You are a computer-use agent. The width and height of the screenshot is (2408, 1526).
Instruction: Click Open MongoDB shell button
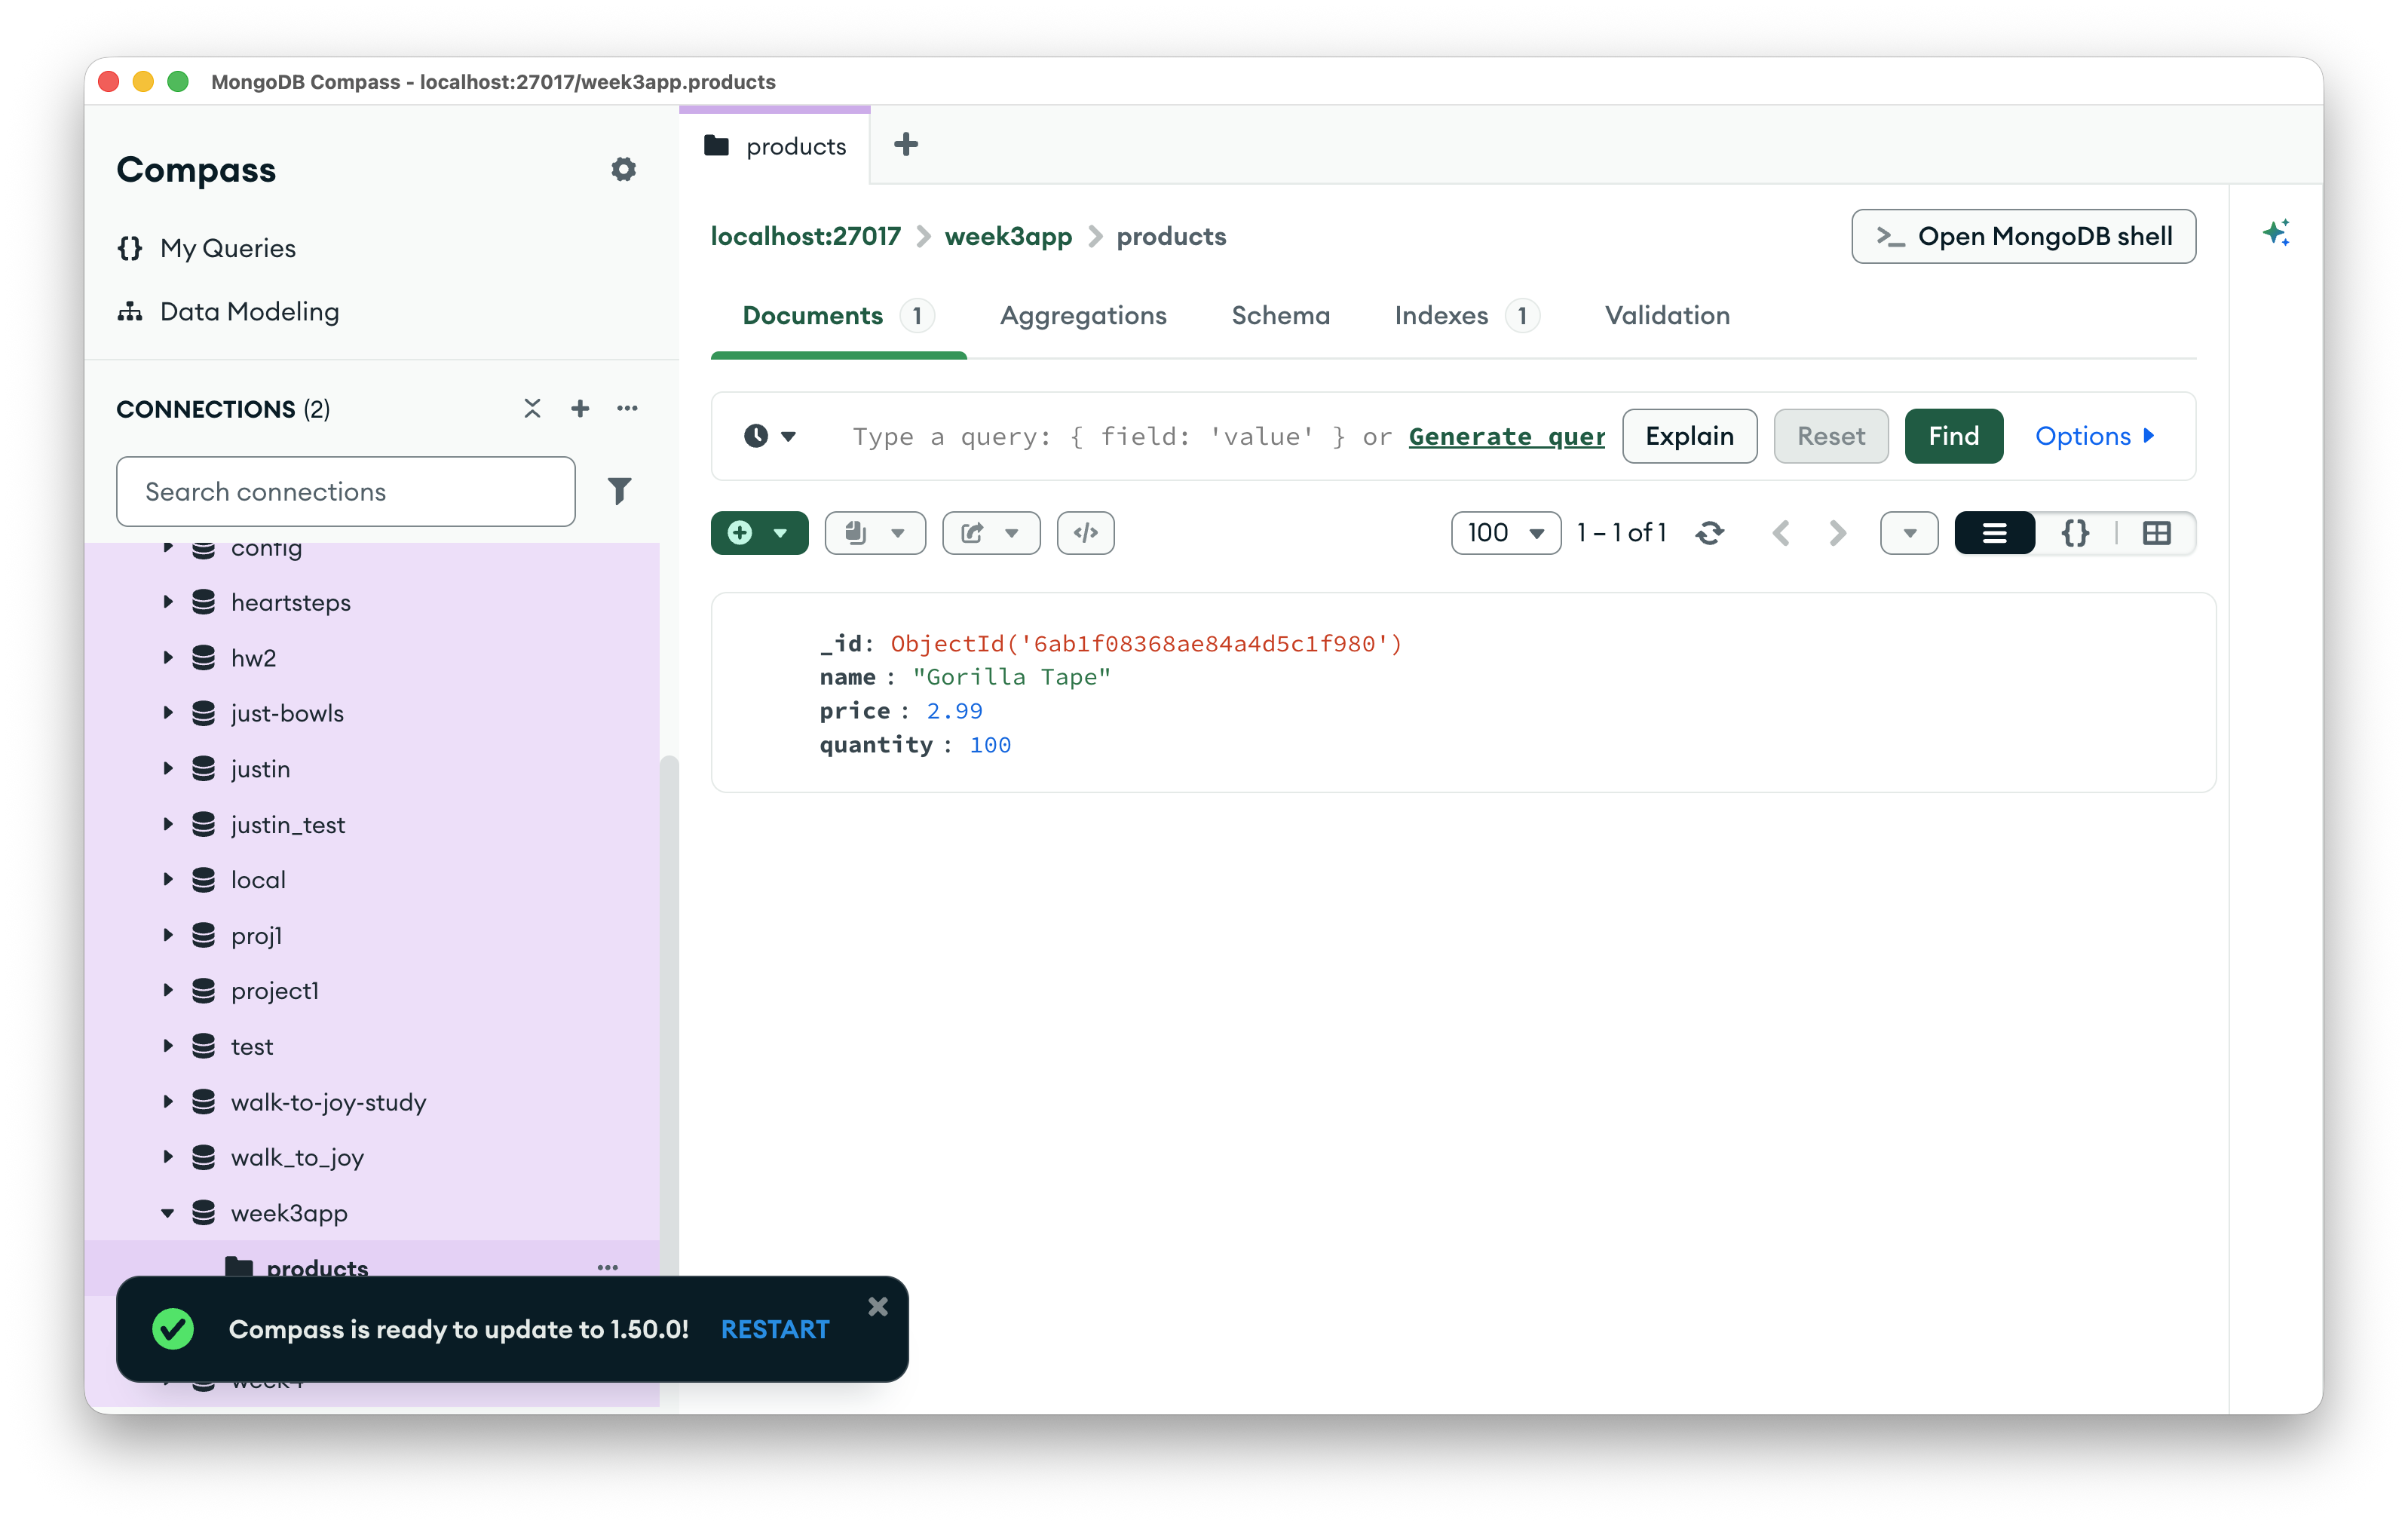point(2023,236)
